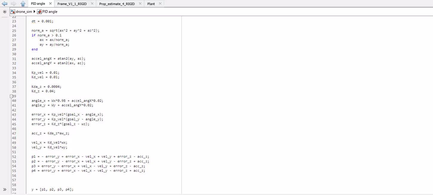Click the 'if norm_a > 0.1' line
The height and width of the screenshot is (195, 433).
tap(47, 35)
